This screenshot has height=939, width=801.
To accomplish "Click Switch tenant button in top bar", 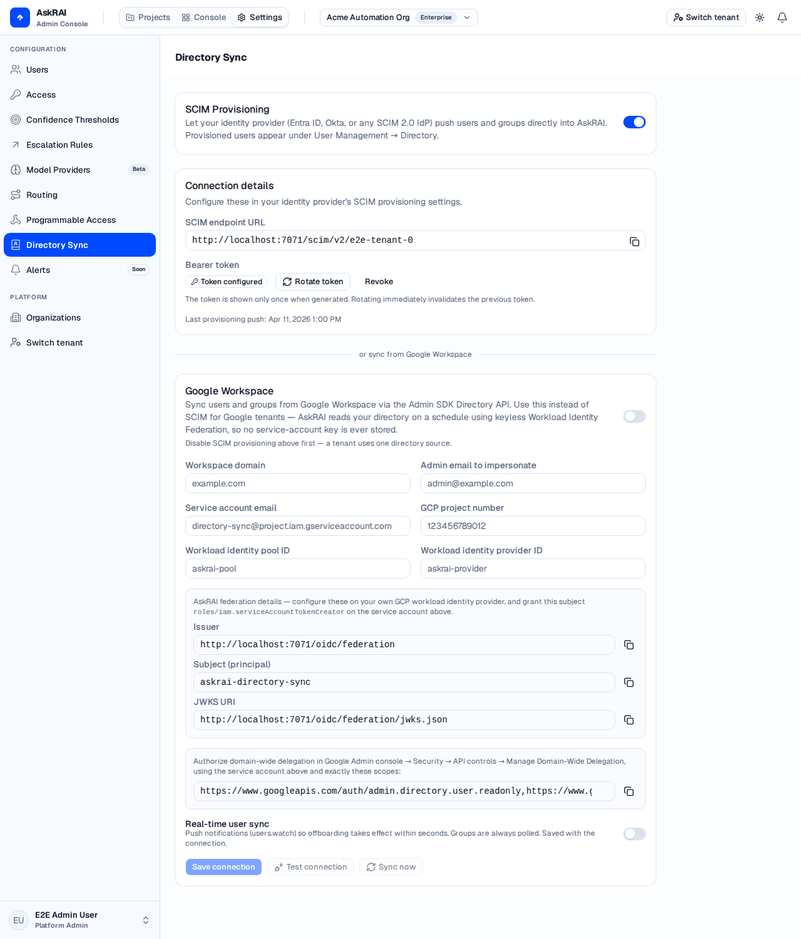I will pyautogui.click(x=706, y=18).
